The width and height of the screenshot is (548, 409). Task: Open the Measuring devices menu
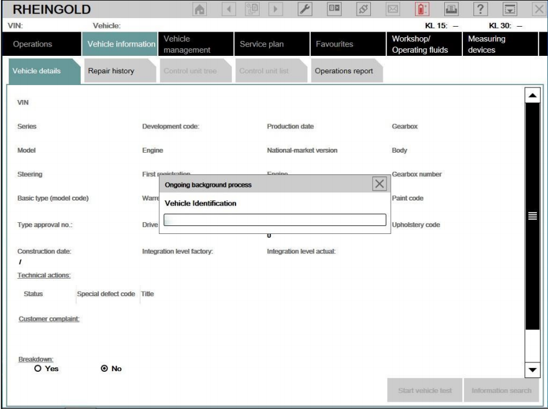pos(500,44)
